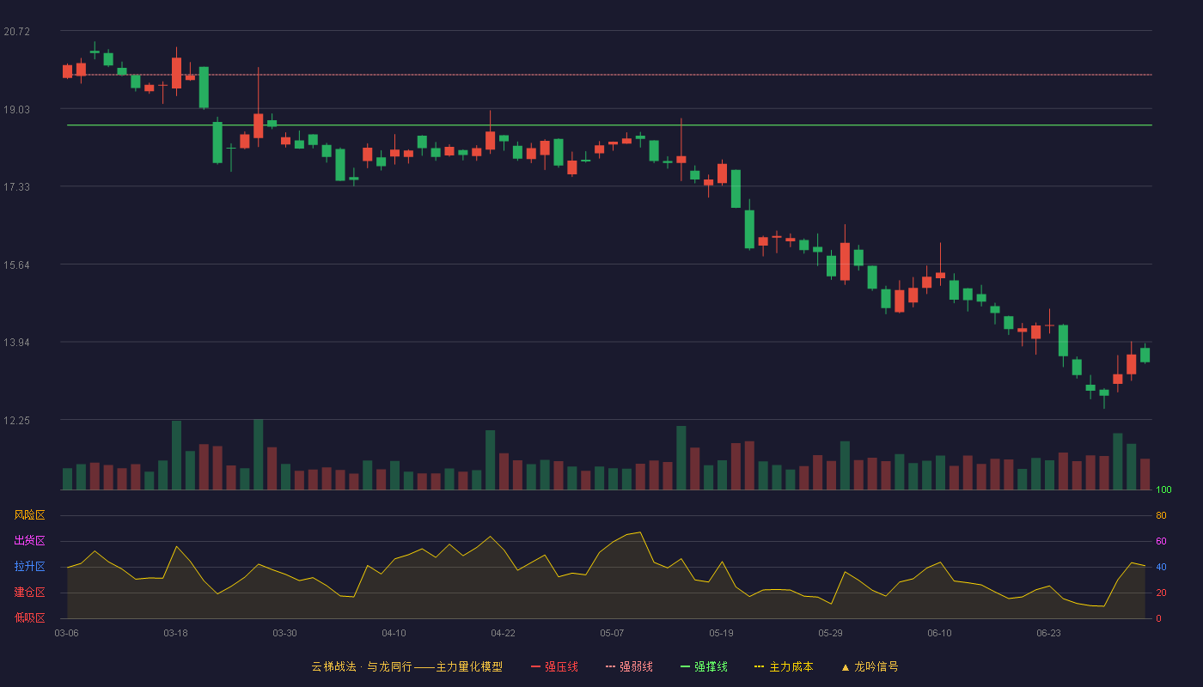Viewport: 1203px width, 687px height.
Task: Click the 06-10 date label
Action: [x=940, y=633]
